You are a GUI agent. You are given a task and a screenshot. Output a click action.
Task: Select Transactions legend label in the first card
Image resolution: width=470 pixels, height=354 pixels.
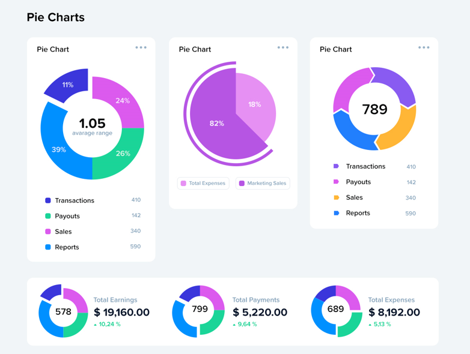(x=75, y=200)
